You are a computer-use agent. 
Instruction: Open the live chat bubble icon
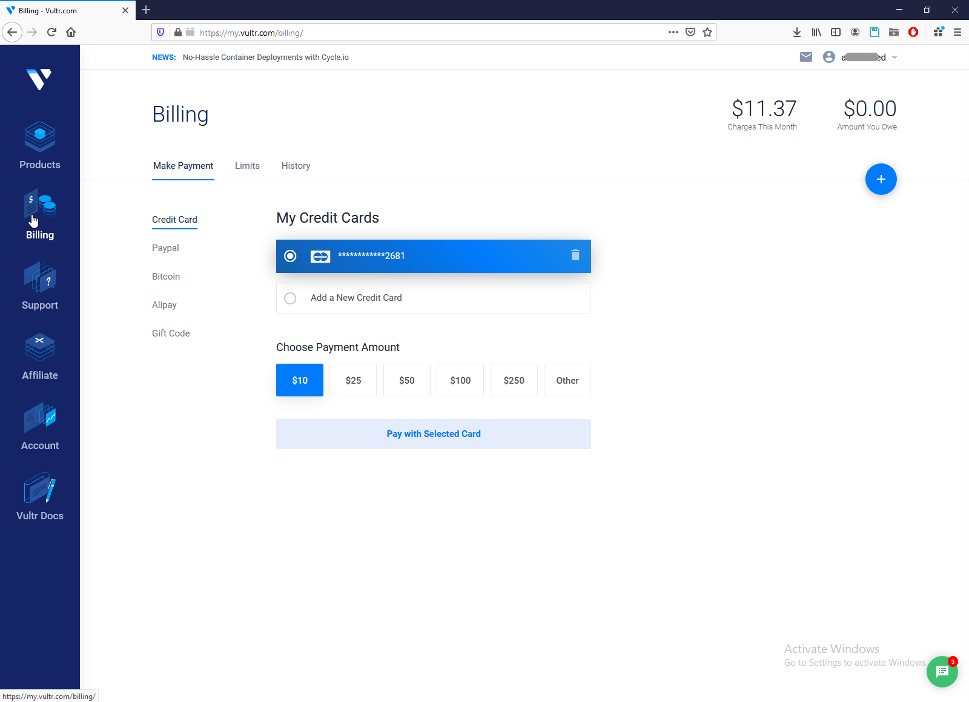point(942,672)
